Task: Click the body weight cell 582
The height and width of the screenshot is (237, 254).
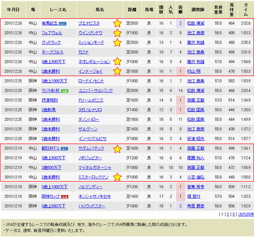Action: 231,81
